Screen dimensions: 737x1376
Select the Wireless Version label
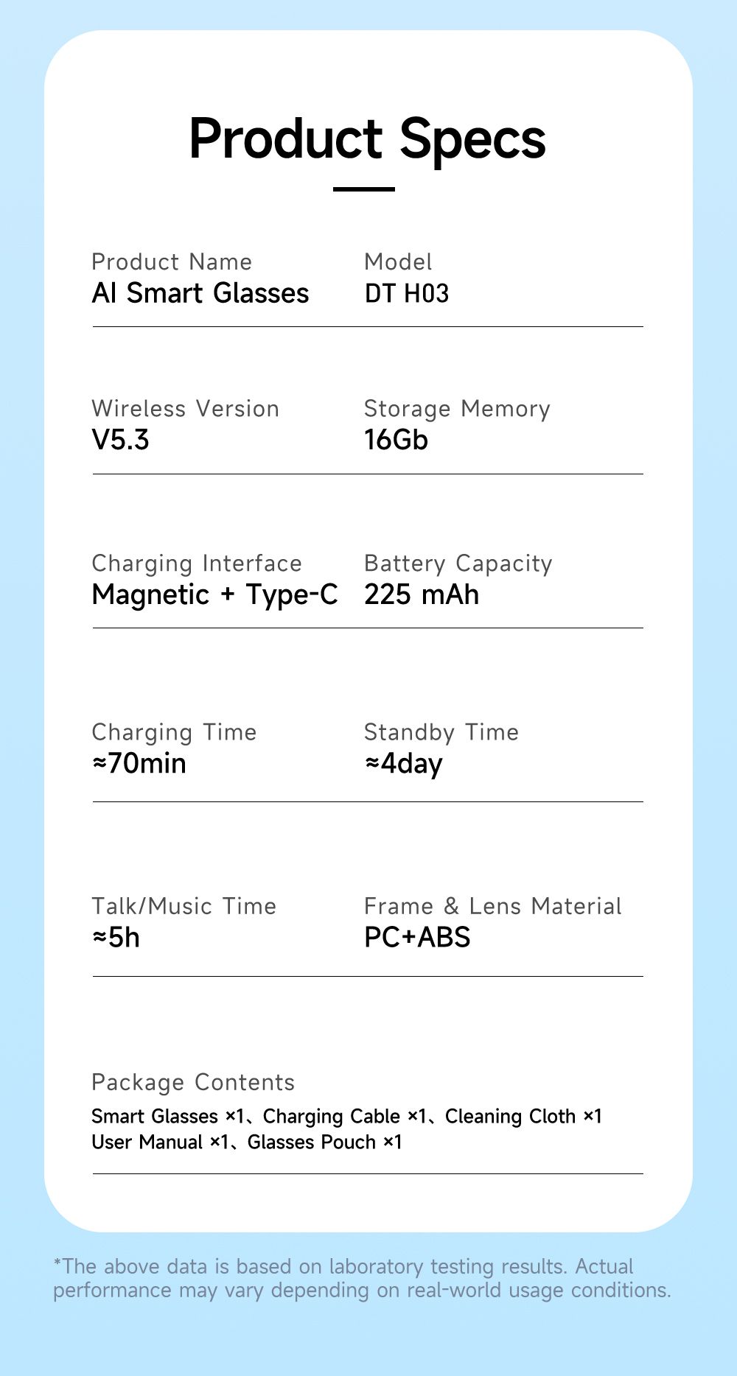pos(185,408)
